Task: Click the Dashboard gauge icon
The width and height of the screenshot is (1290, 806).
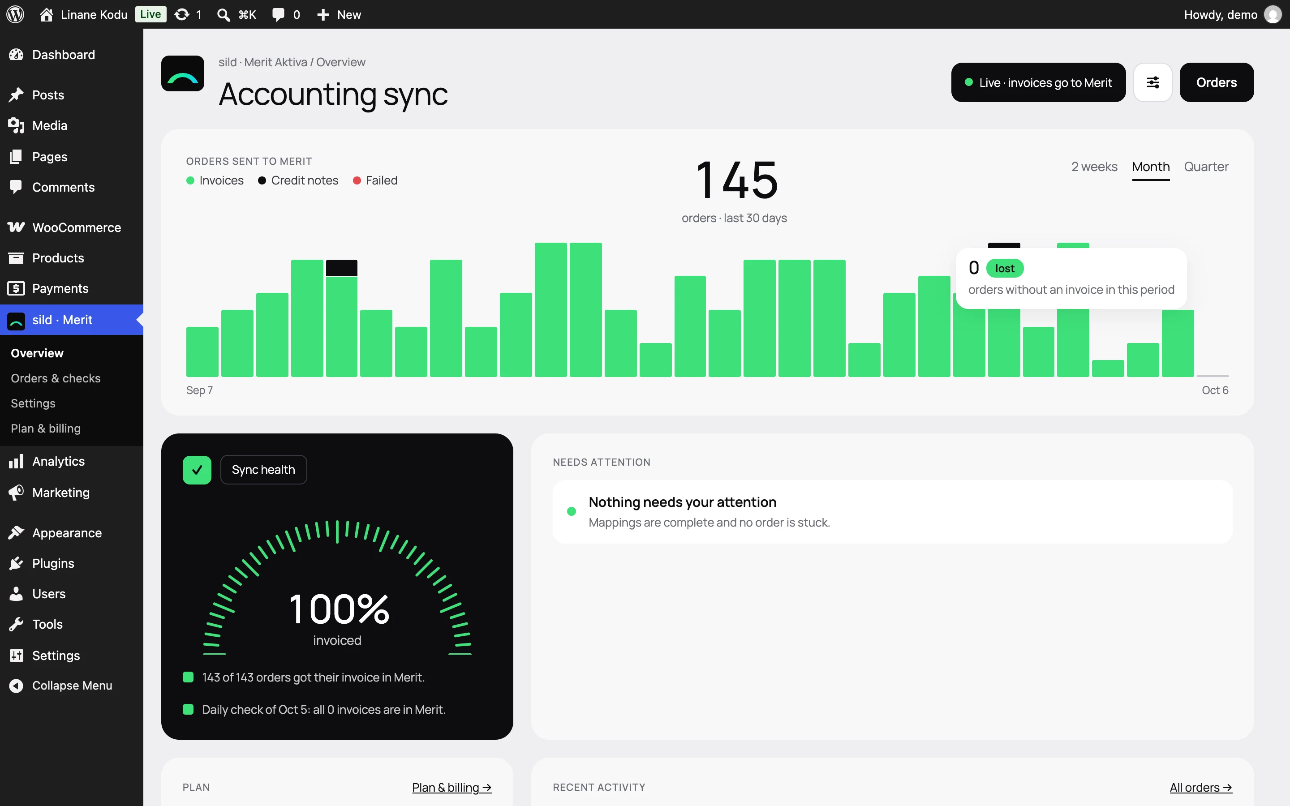Action: pos(16,54)
